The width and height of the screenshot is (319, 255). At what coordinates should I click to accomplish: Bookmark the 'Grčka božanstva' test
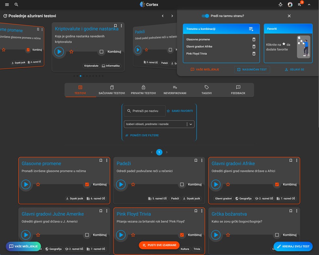(291, 211)
